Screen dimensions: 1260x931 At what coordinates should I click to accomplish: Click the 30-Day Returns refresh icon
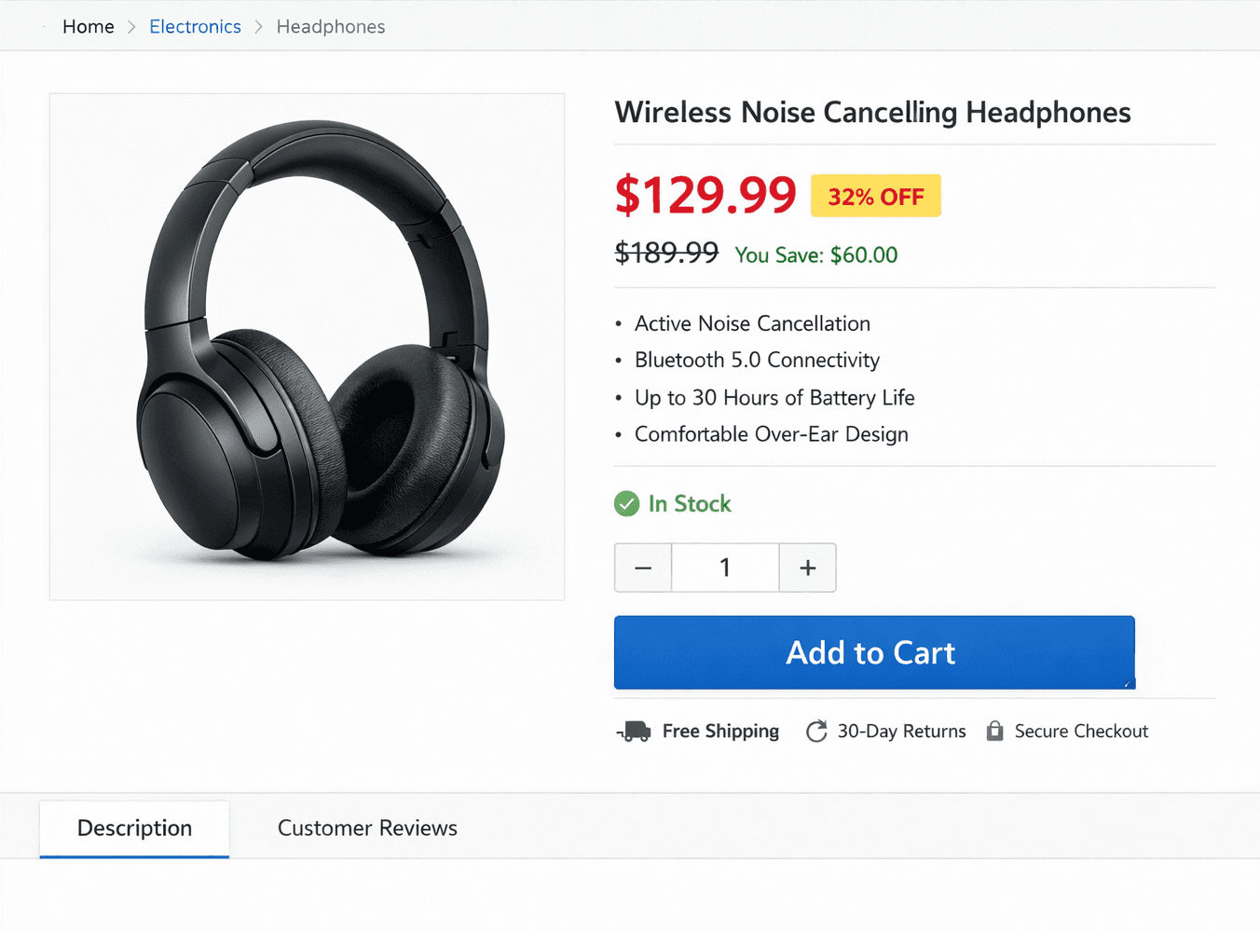pos(816,731)
